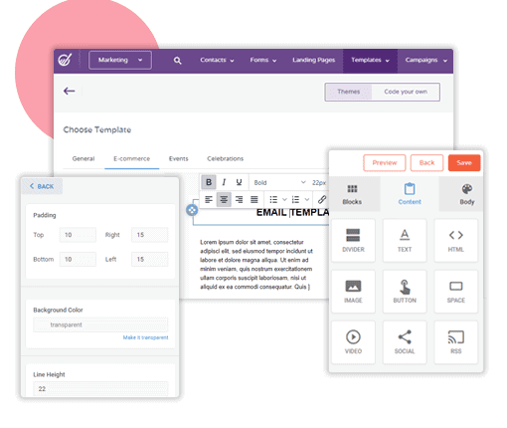Click the EMAIL TEMPLA heading text
Image resolution: width=507 pixels, height=428 pixels.
[292, 212]
